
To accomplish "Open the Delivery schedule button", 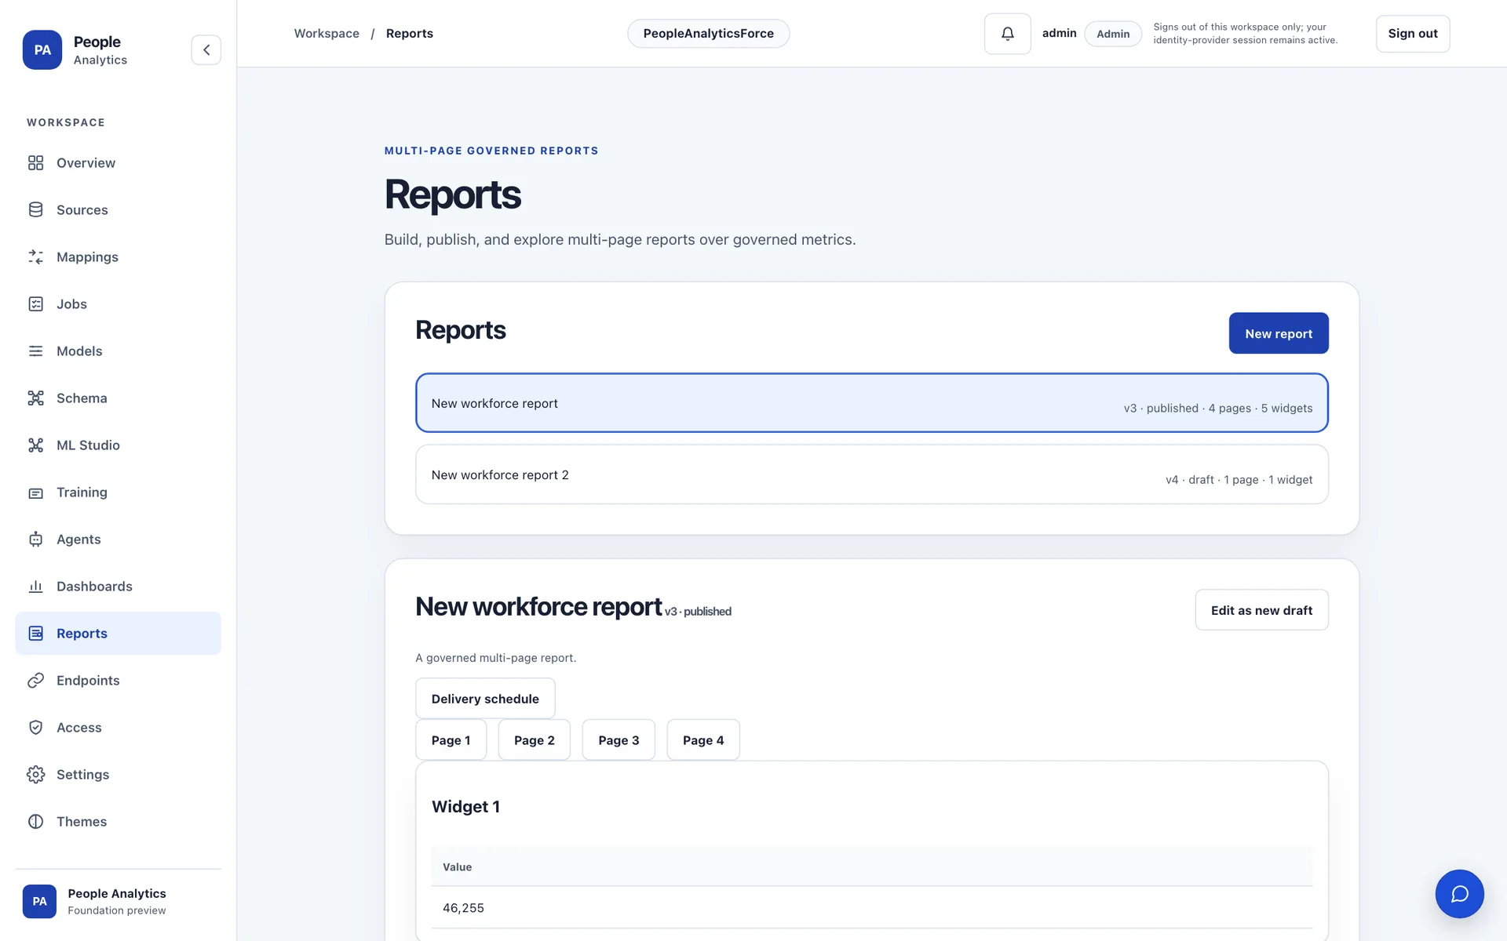I will [x=485, y=698].
